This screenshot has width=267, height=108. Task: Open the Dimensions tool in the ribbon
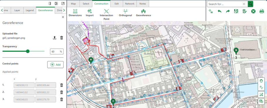coord(75,13)
